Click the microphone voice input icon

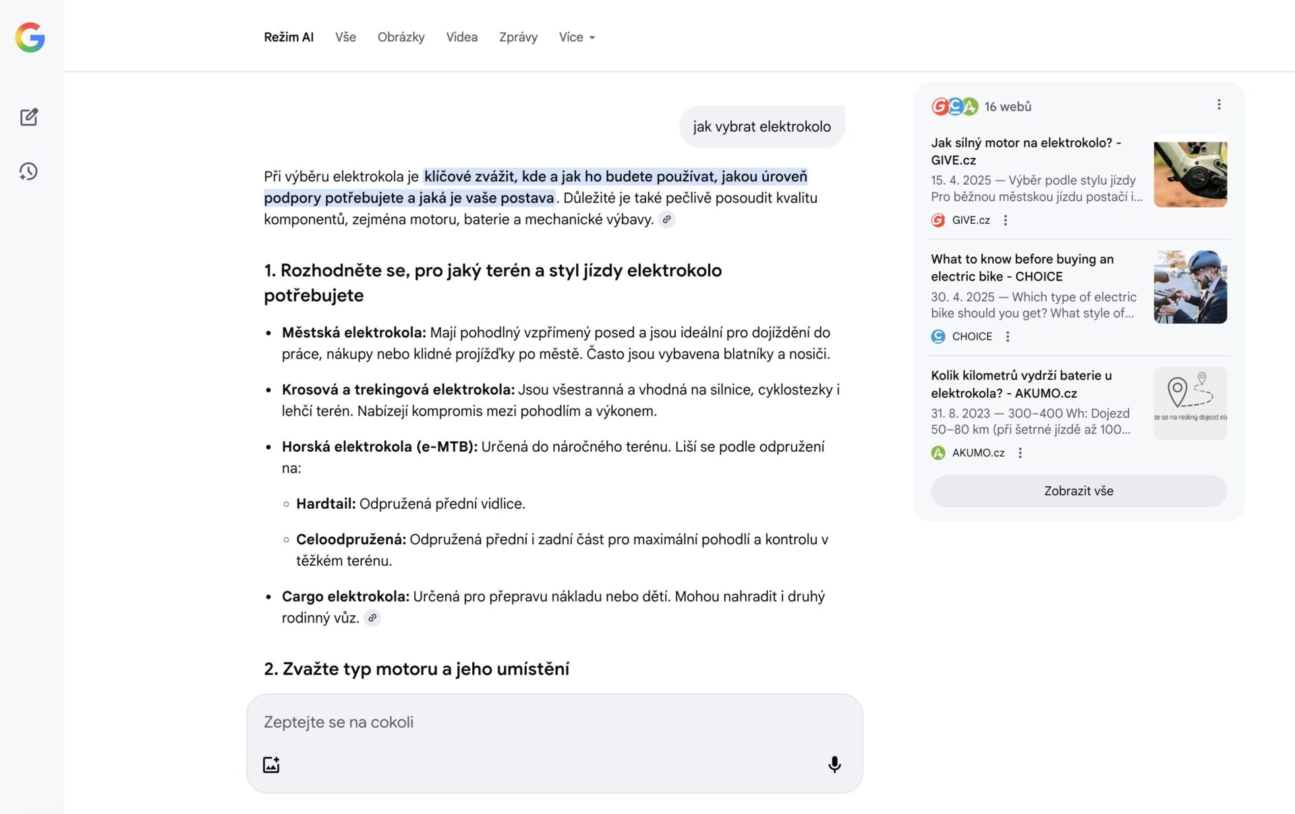(x=834, y=764)
